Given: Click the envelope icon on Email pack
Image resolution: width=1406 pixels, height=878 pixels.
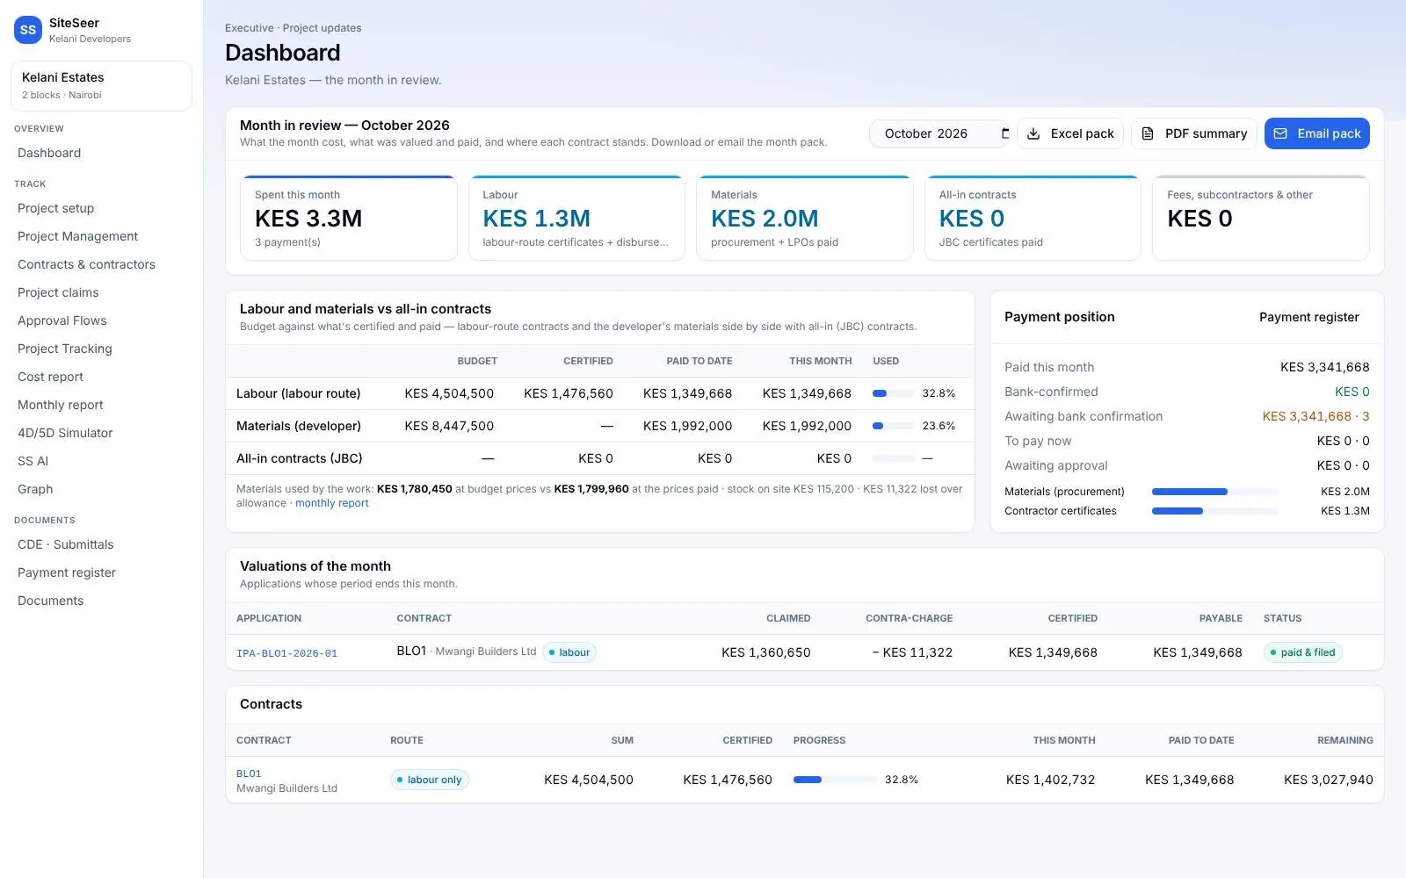Looking at the screenshot, I should coord(1280,133).
